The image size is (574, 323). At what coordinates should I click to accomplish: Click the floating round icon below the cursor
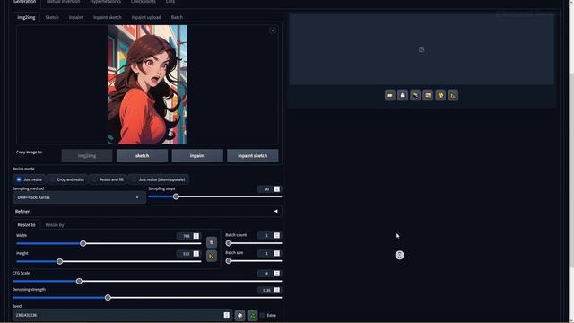(x=399, y=255)
